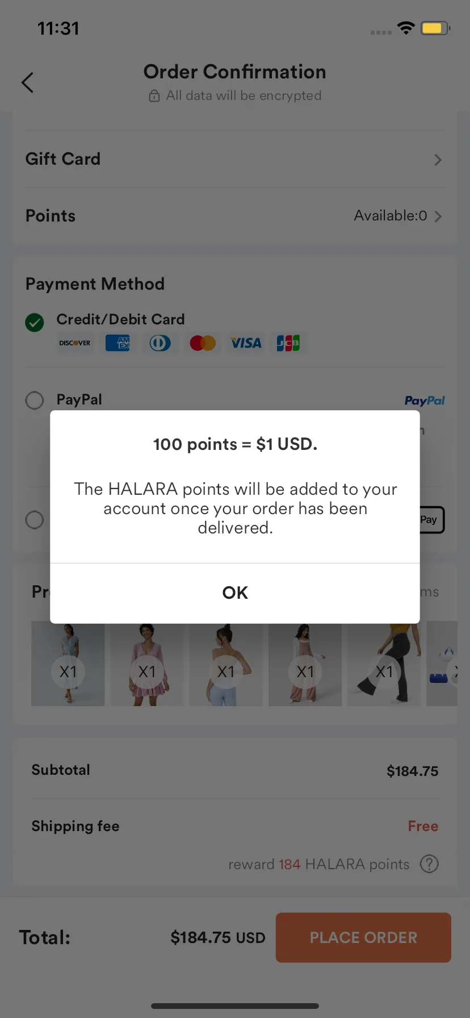Click the VISA card icon
This screenshot has height=1018, width=470.
pos(246,343)
